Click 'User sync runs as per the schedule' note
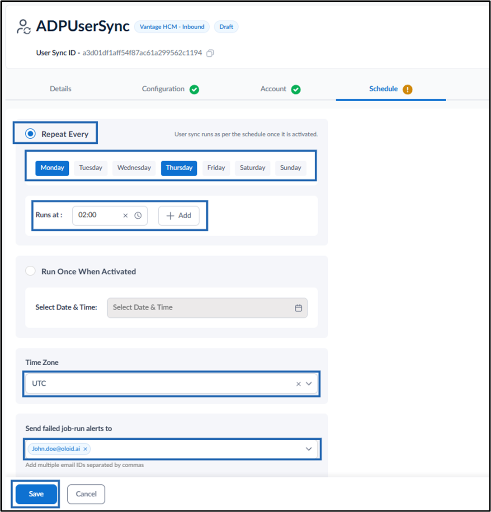Image resolution: width=491 pixels, height=512 pixels. [x=246, y=134]
